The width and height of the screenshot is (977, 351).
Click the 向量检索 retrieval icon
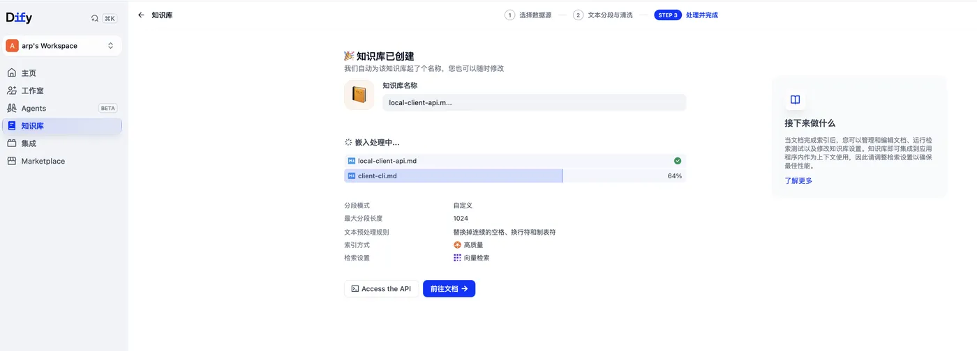tap(457, 258)
